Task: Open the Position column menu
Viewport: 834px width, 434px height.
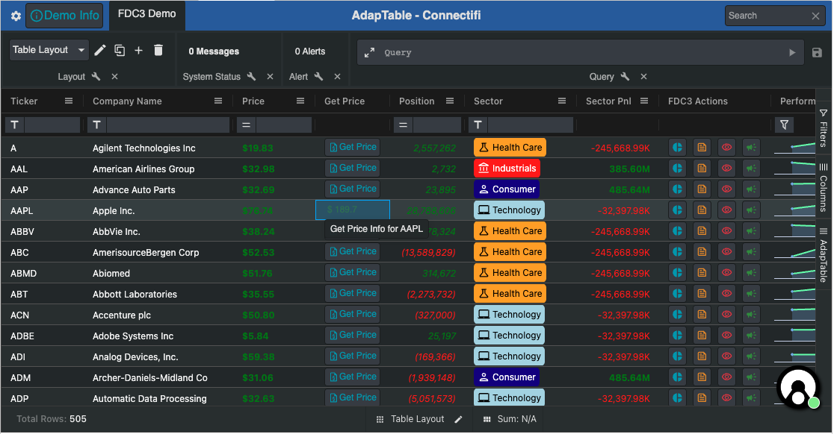Action: click(x=450, y=101)
